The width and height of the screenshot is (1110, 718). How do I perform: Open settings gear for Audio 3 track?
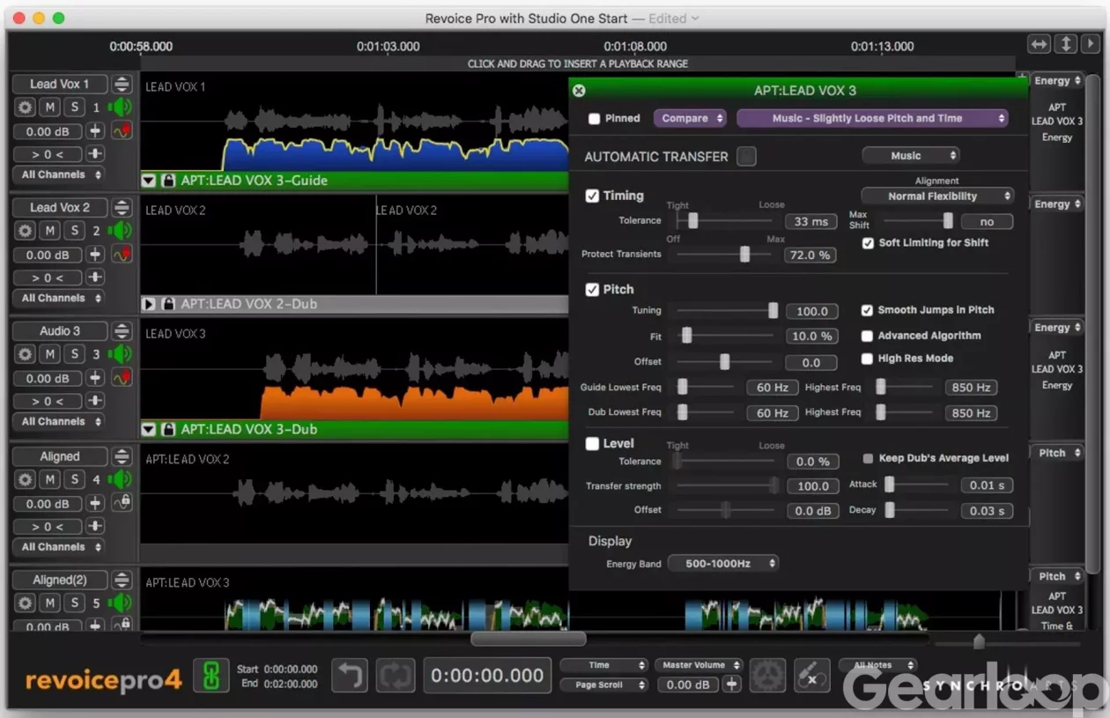tap(26, 354)
